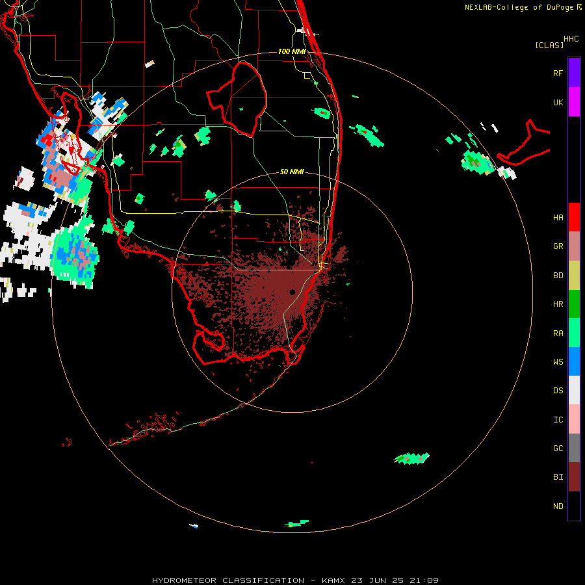The height and width of the screenshot is (585, 585).
Task: Select the BD yellow legend block
Action: click(574, 276)
